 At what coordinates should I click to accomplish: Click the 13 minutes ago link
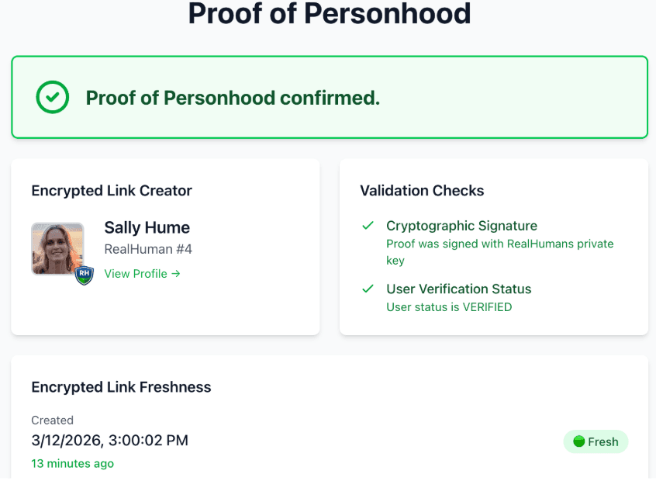coord(72,463)
